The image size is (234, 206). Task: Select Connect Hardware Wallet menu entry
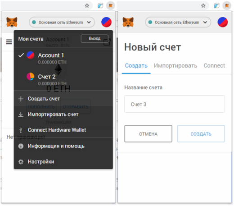63,130
